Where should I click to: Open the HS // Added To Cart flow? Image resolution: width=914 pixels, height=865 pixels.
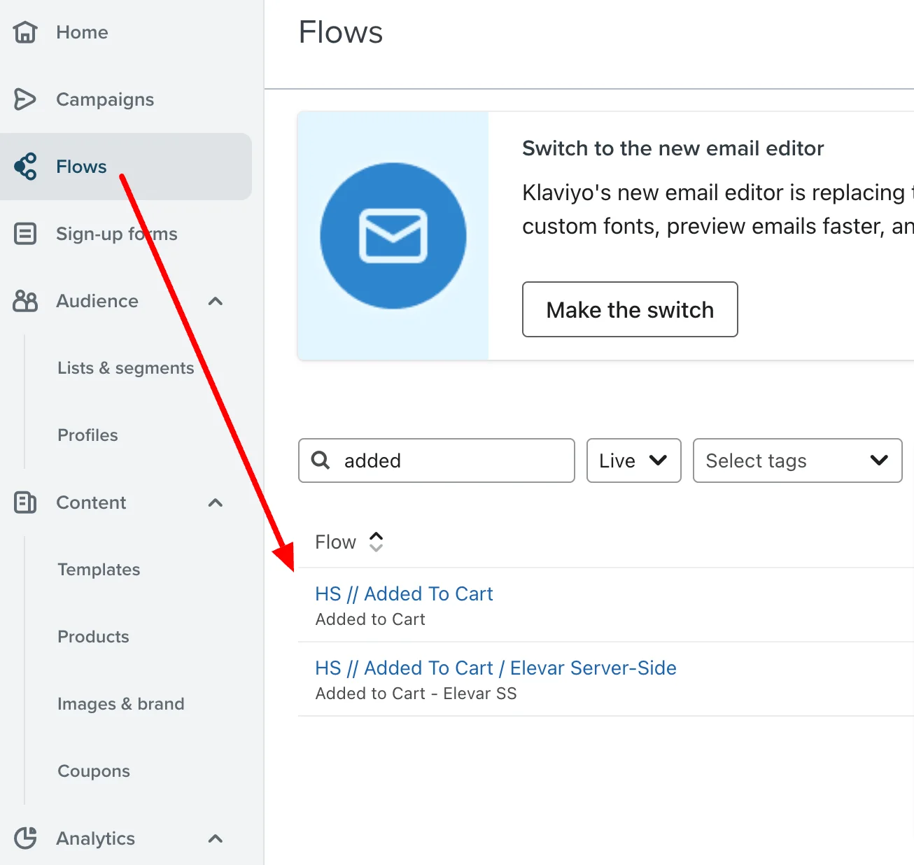(404, 593)
